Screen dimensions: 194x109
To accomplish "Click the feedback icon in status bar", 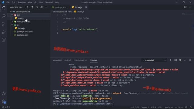I will tap(186, 107).
